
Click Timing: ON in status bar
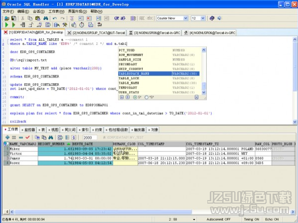(252, 220)
